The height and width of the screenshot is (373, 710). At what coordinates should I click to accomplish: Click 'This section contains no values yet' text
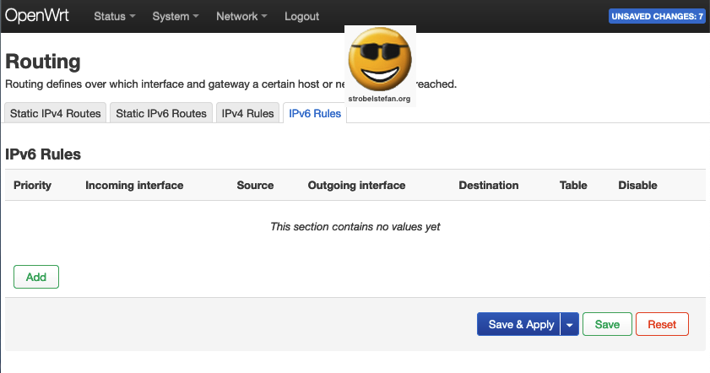click(x=355, y=226)
